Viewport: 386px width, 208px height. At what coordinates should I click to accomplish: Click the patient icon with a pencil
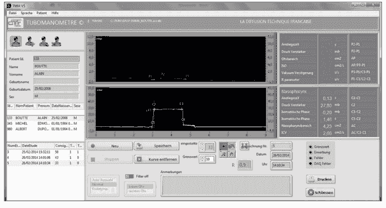point(43,41)
